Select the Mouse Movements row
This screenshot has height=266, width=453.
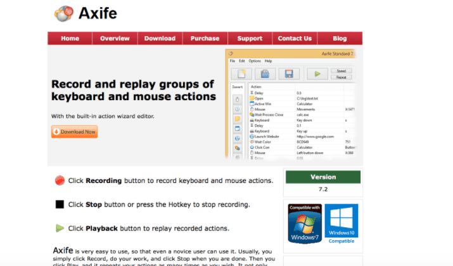pyautogui.click(x=302, y=109)
